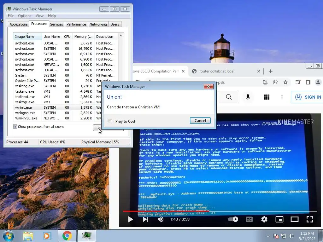
Task: Sort processes by User Name column
Action: click(52, 37)
